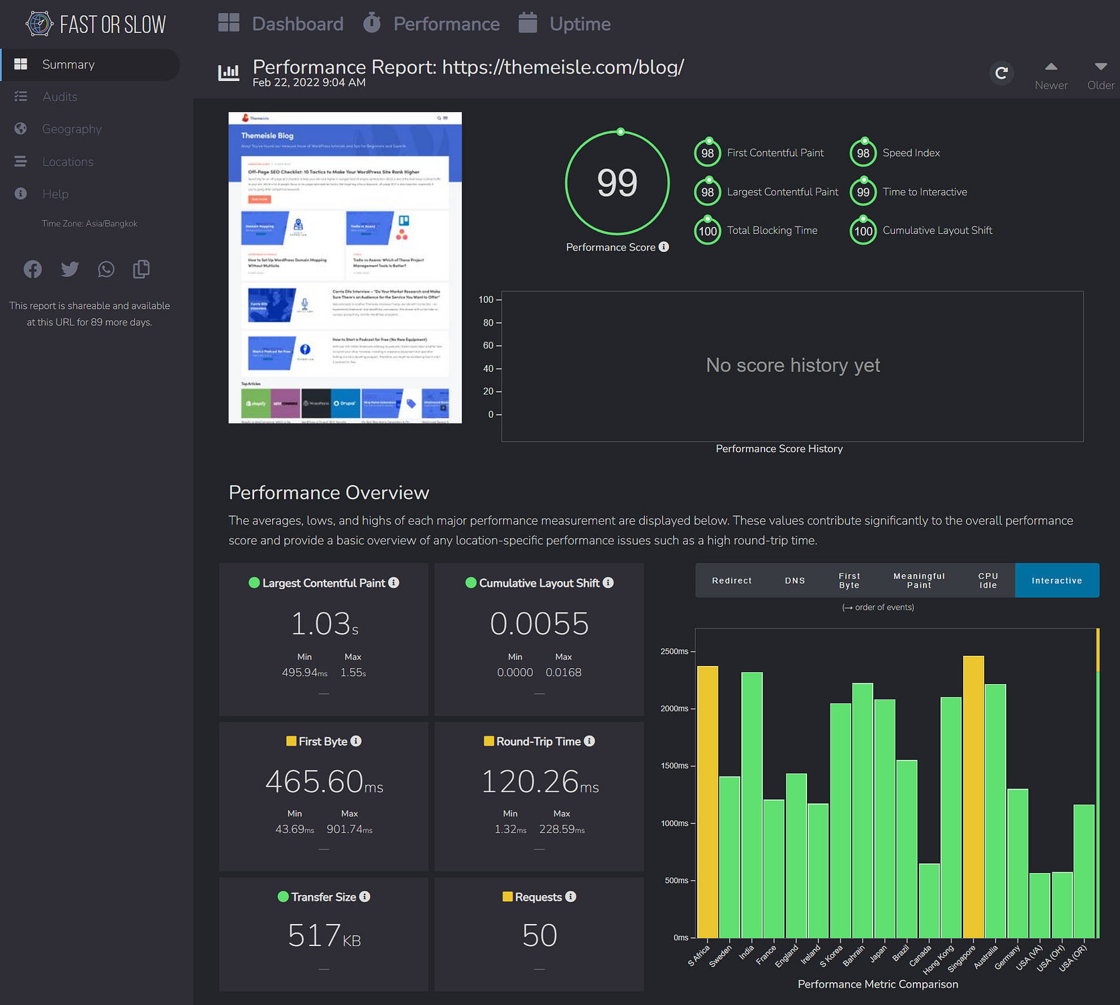
Task: Select the First Byte metric tab
Action: coord(849,580)
